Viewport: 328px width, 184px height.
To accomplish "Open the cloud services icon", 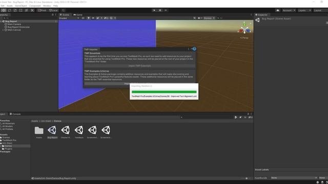I will (278, 10).
